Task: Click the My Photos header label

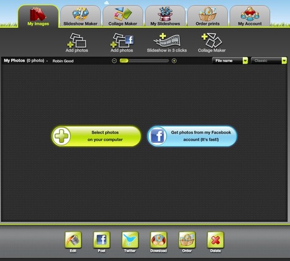Action: tap(14, 60)
